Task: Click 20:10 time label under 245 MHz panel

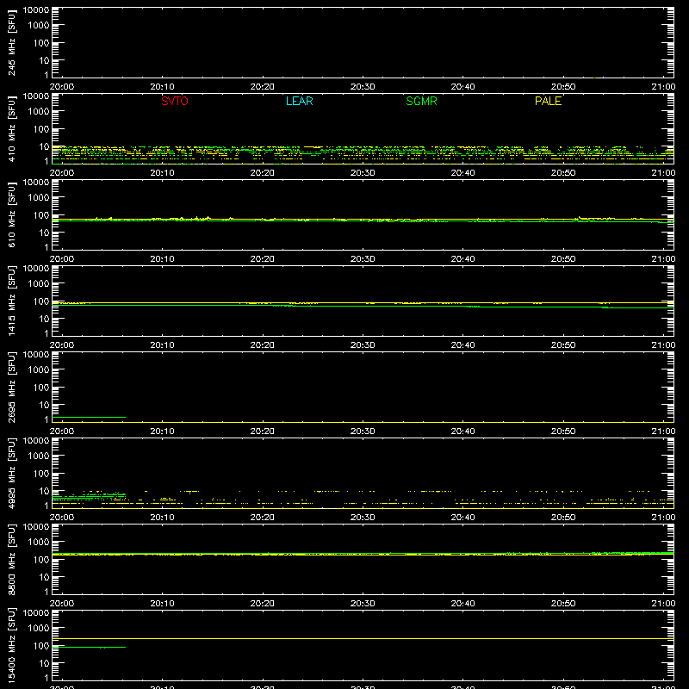Action: tap(162, 87)
